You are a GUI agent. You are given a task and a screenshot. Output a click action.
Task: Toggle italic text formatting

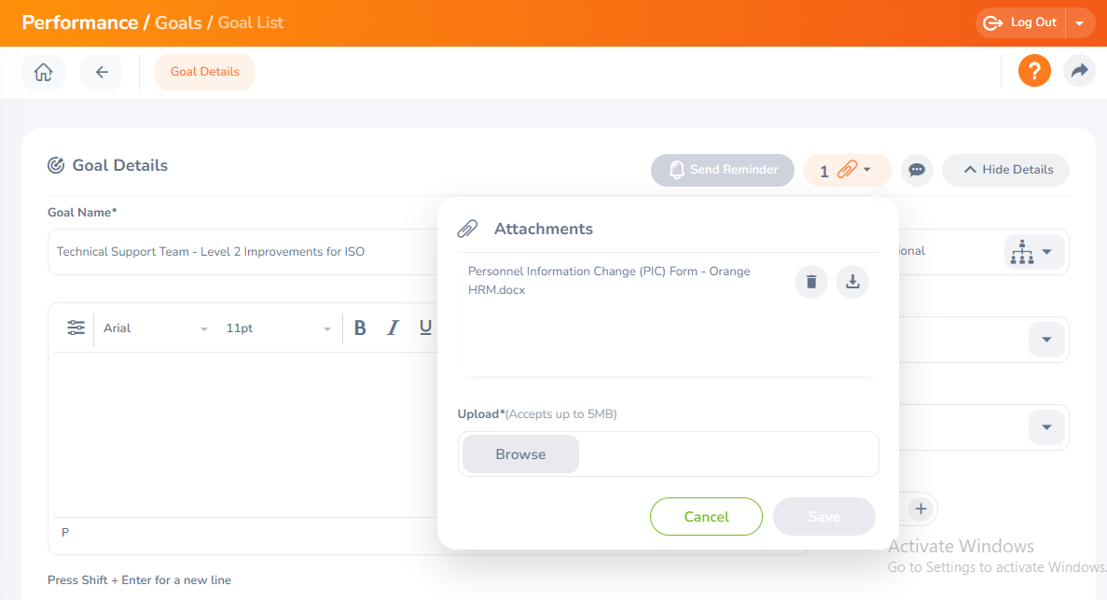(393, 328)
